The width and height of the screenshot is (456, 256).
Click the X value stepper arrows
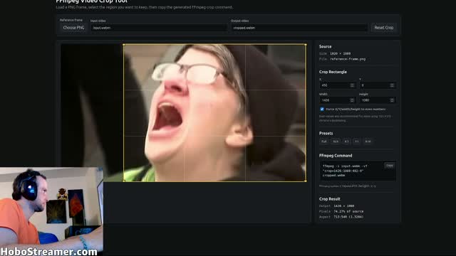pyautogui.click(x=352, y=85)
